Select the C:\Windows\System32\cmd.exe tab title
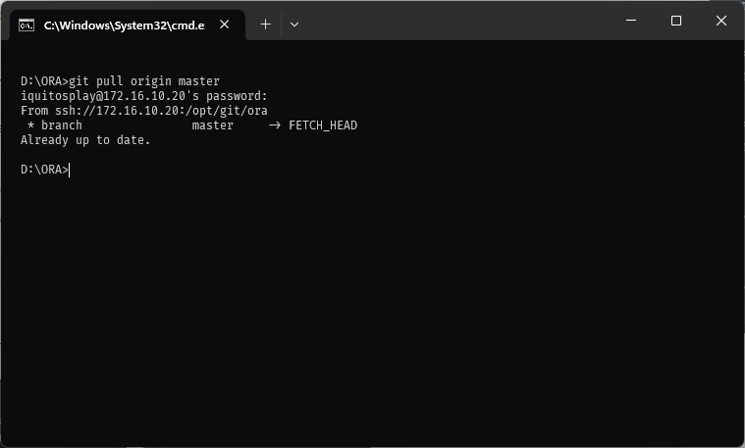The height and width of the screenshot is (448, 745). pos(125,25)
